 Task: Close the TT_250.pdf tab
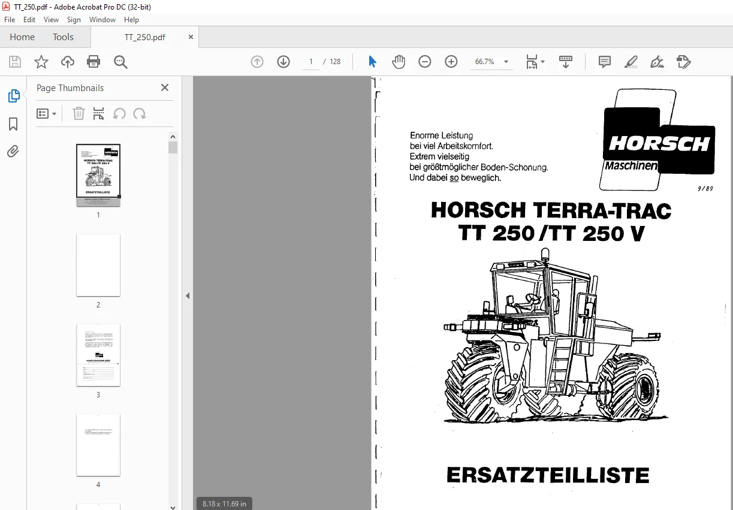[191, 37]
